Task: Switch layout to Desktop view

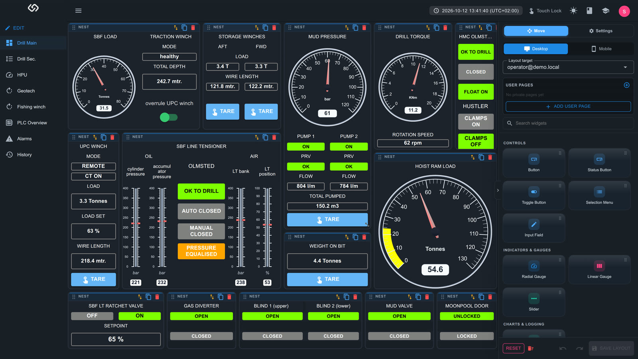Action: 536,49
